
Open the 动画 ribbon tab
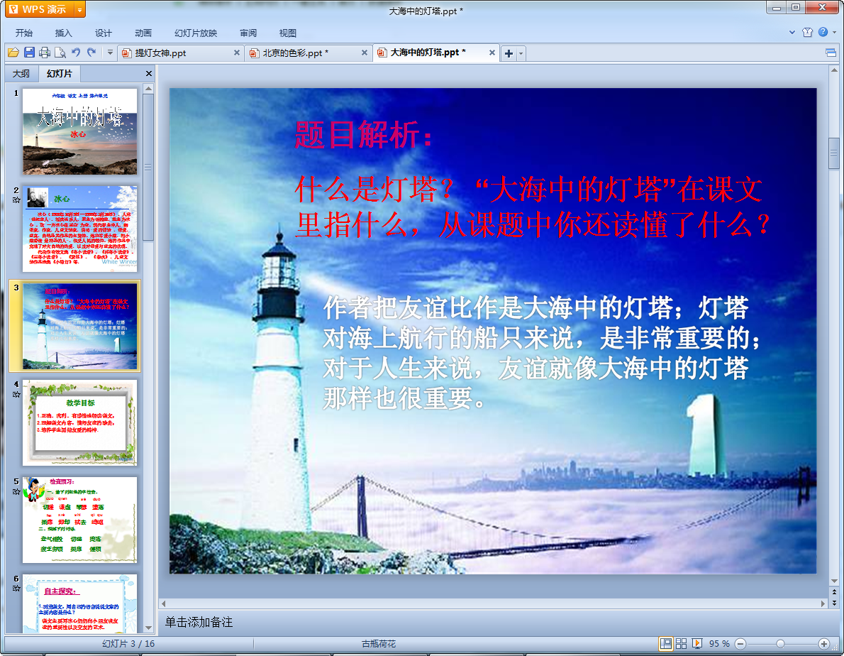[143, 33]
